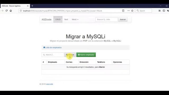The height and width of the screenshot is (95, 169).
Task: Open the CRUD navbar item
Action: pyautogui.click(x=58, y=19)
